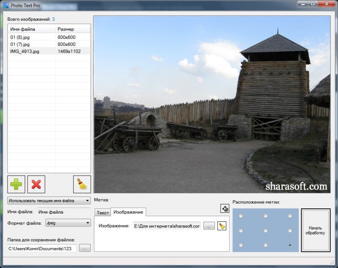
Task: Click the watermark position move icon
Action: pos(225,209)
